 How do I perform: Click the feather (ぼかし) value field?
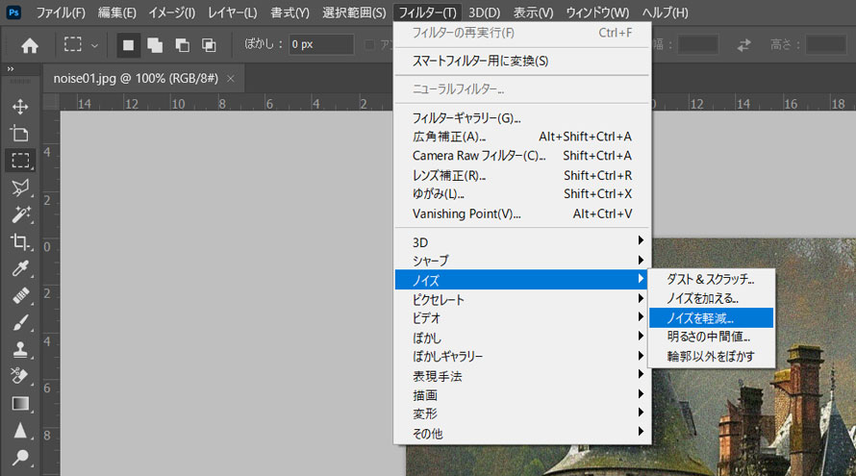321,44
